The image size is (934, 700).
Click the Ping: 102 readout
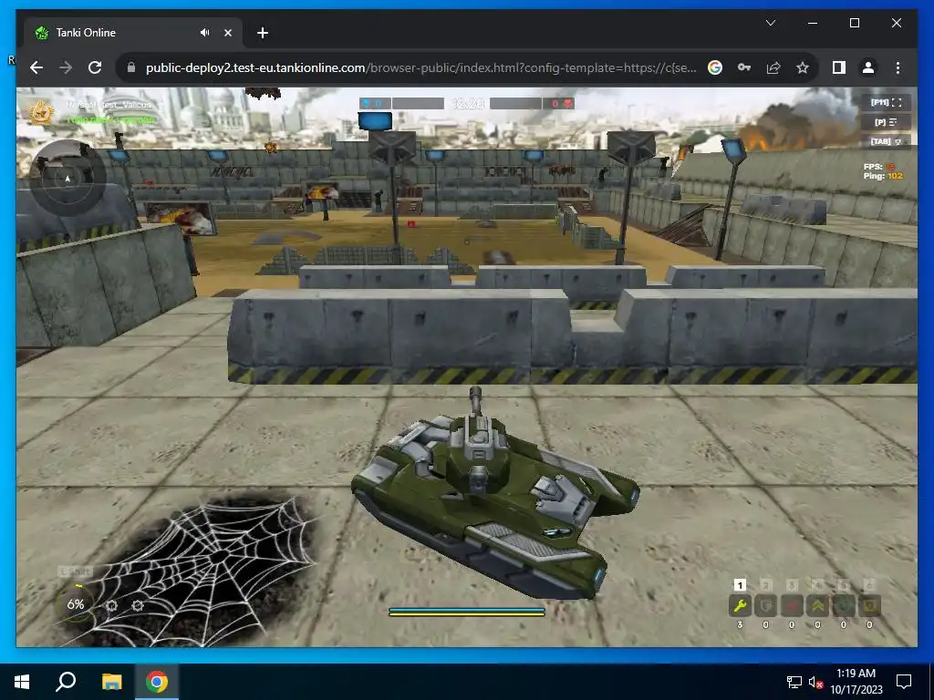883,176
